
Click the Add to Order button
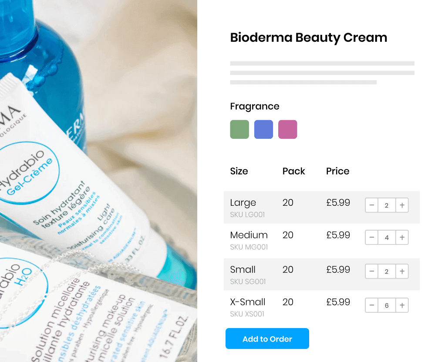(x=267, y=339)
